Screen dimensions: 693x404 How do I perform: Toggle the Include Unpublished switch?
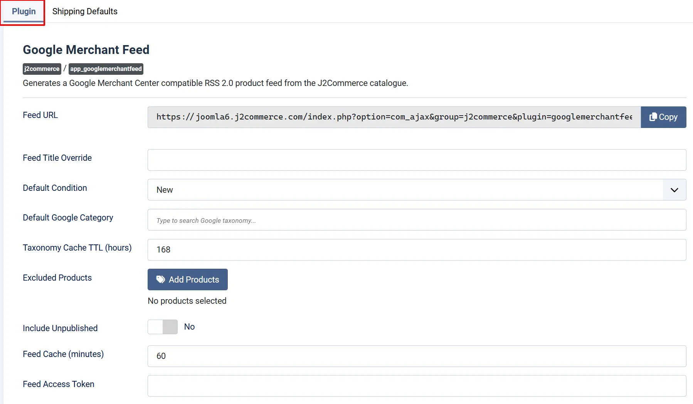coord(163,327)
